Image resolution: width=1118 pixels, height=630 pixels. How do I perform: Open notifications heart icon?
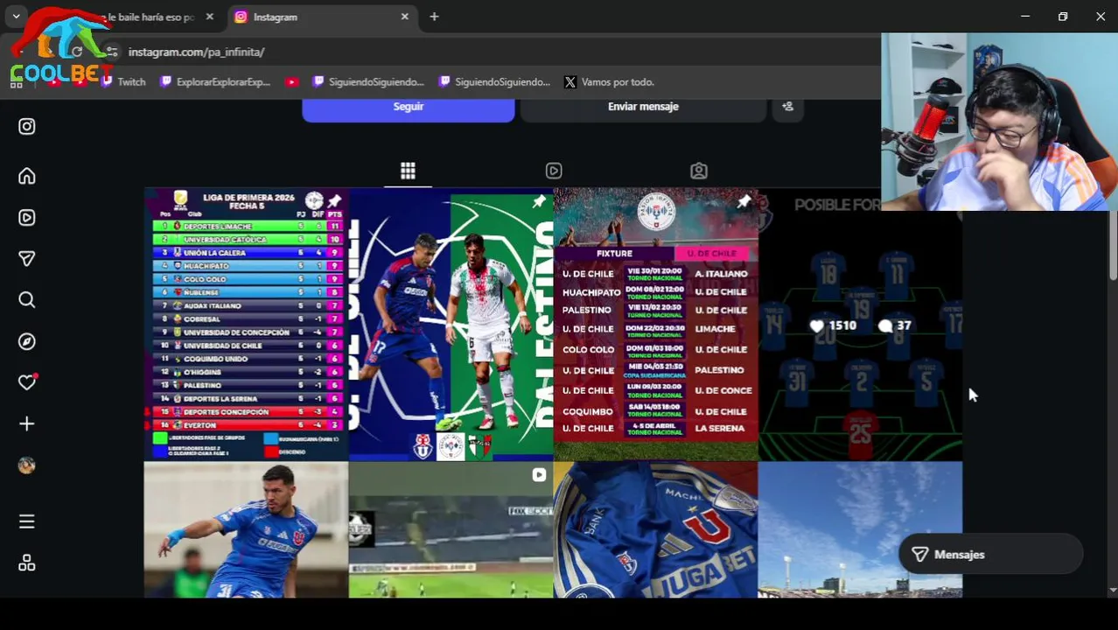[27, 382]
